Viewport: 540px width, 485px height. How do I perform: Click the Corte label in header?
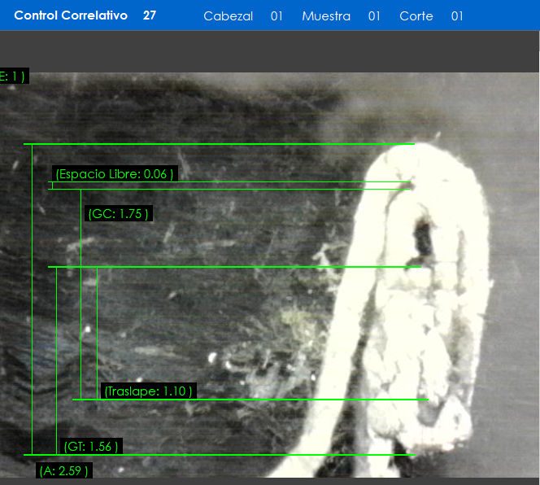pos(416,16)
